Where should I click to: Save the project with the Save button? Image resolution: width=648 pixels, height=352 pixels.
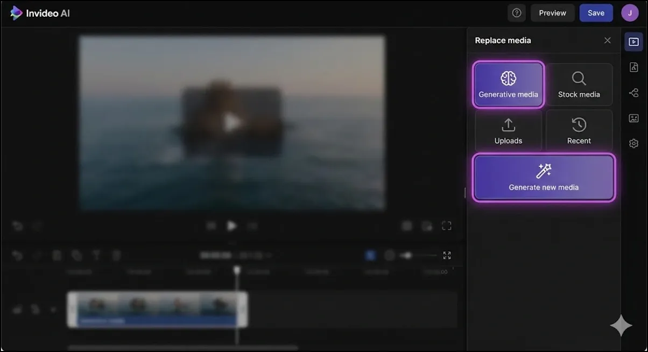point(596,12)
